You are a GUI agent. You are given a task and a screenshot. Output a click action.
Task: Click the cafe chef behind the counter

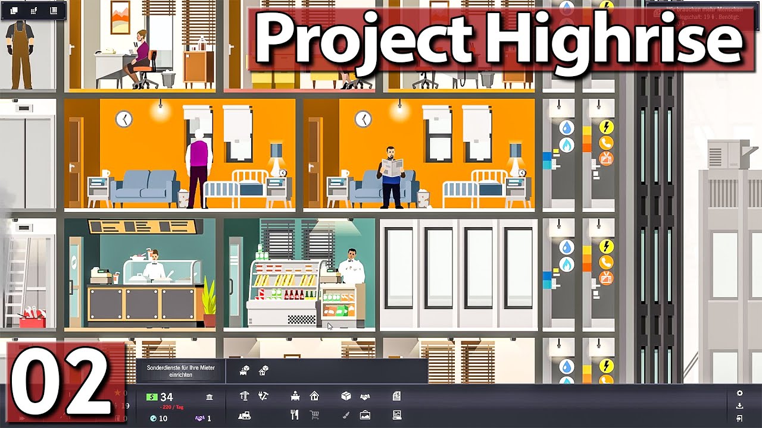tap(155, 265)
